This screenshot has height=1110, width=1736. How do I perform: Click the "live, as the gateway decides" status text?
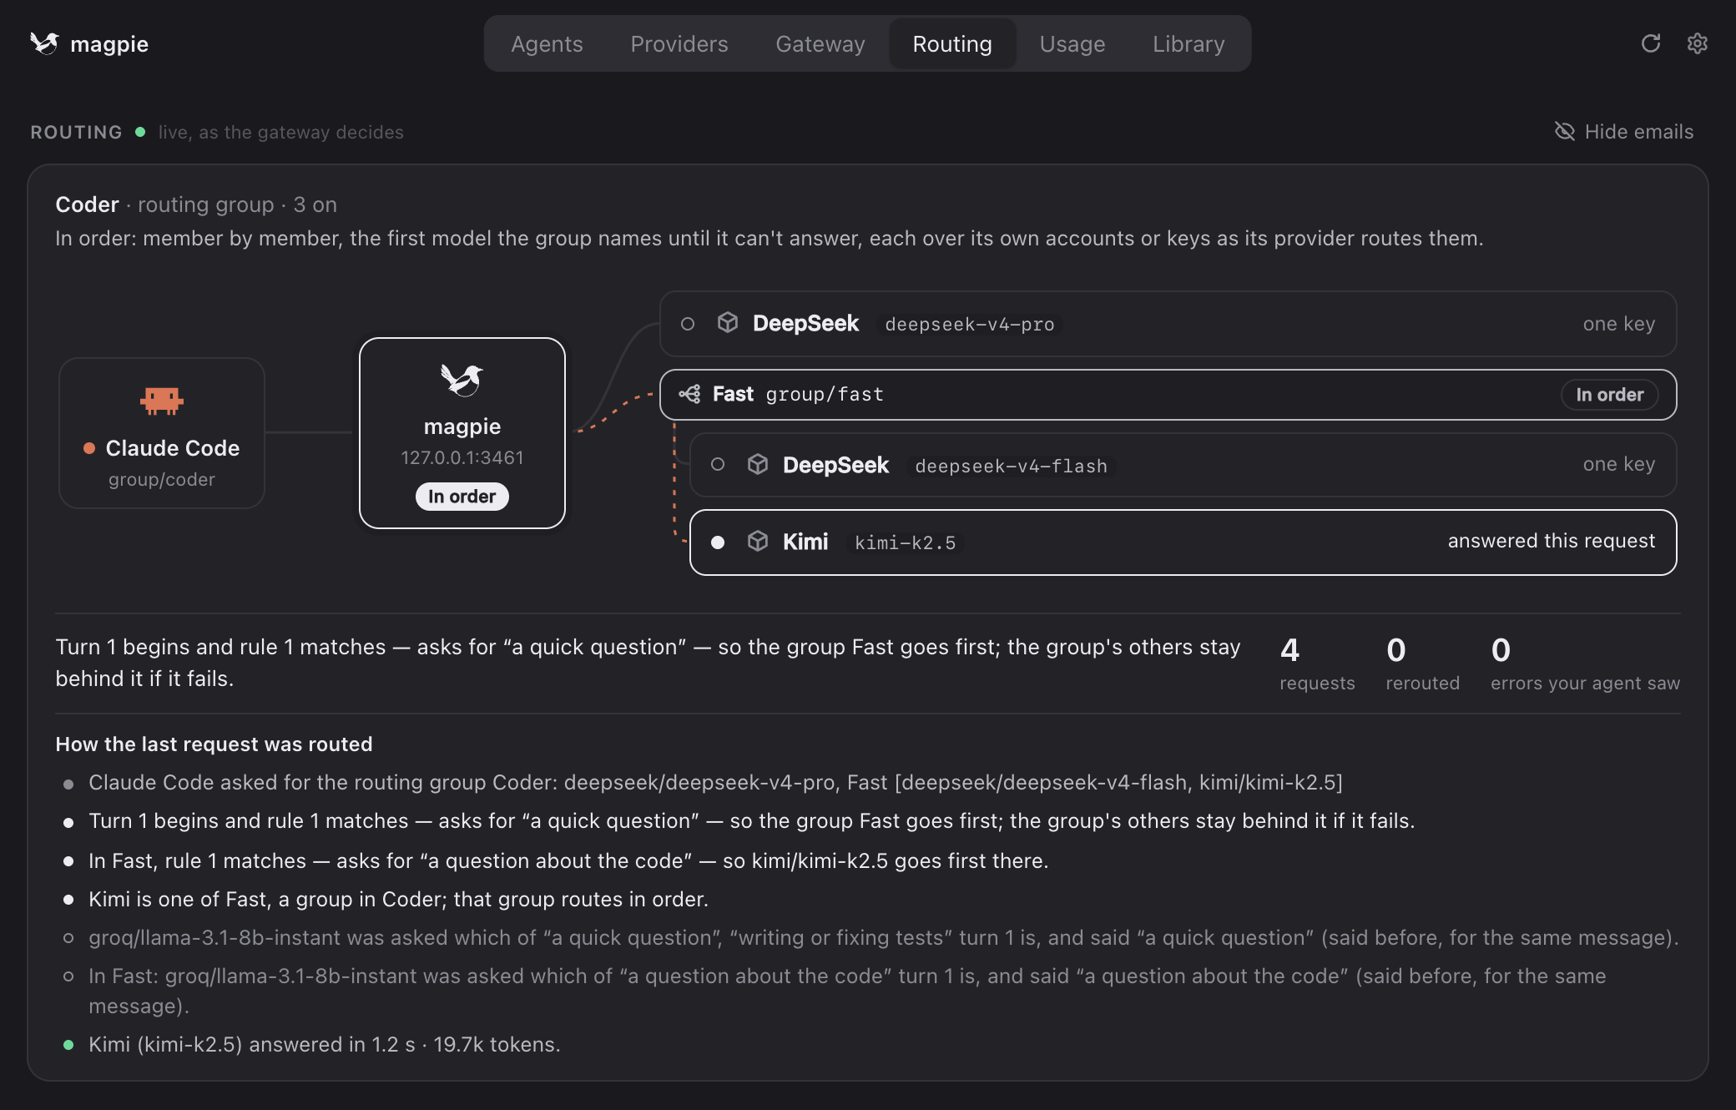pyautogui.click(x=281, y=132)
